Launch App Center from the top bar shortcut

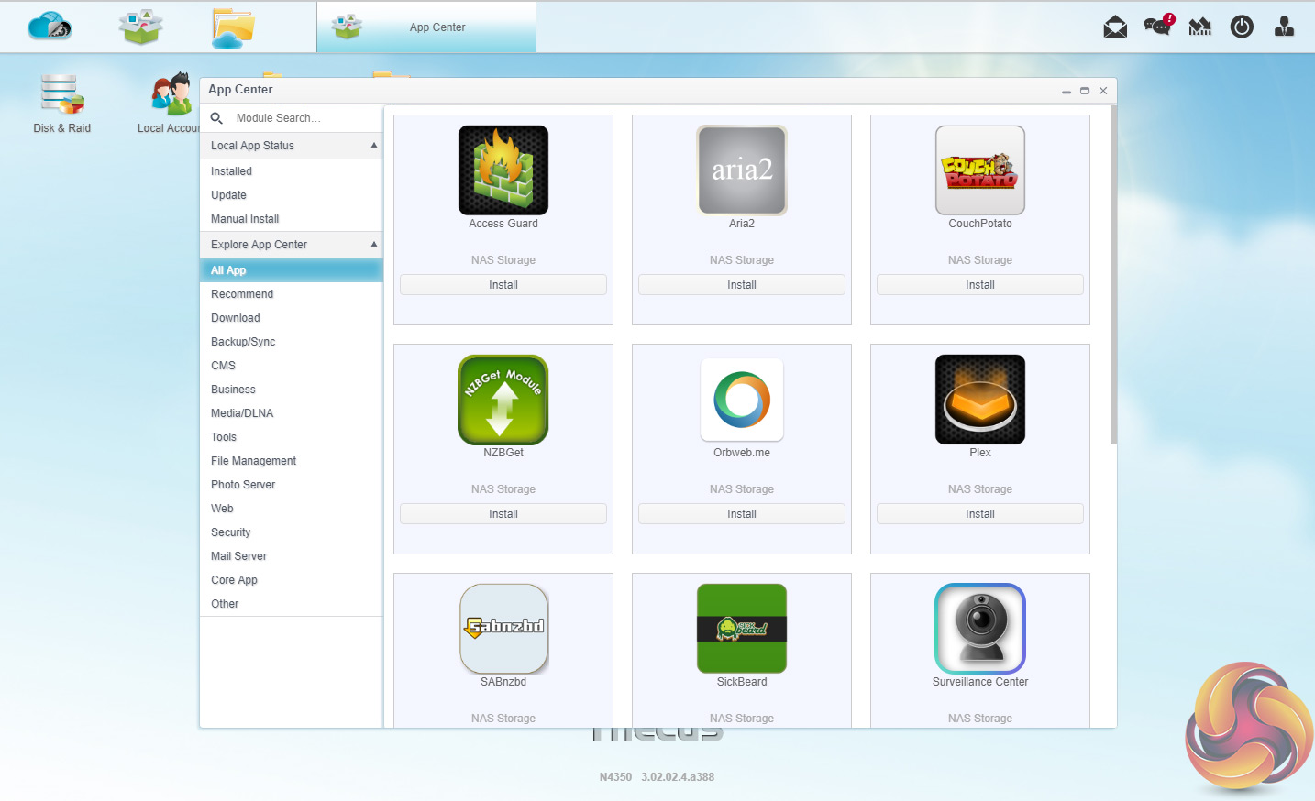pyautogui.click(x=140, y=27)
